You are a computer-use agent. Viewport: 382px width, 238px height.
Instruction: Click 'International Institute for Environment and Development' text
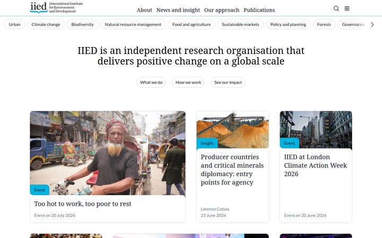tap(66, 7)
